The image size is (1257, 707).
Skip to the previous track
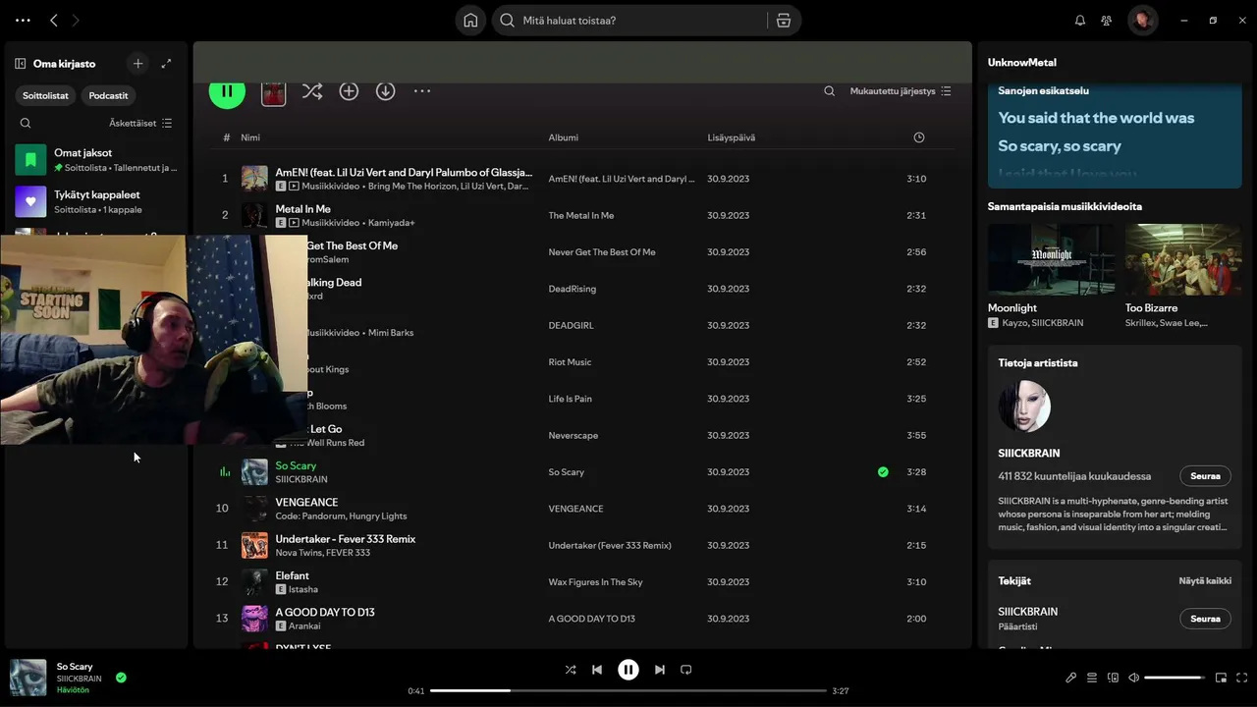pyautogui.click(x=597, y=670)
